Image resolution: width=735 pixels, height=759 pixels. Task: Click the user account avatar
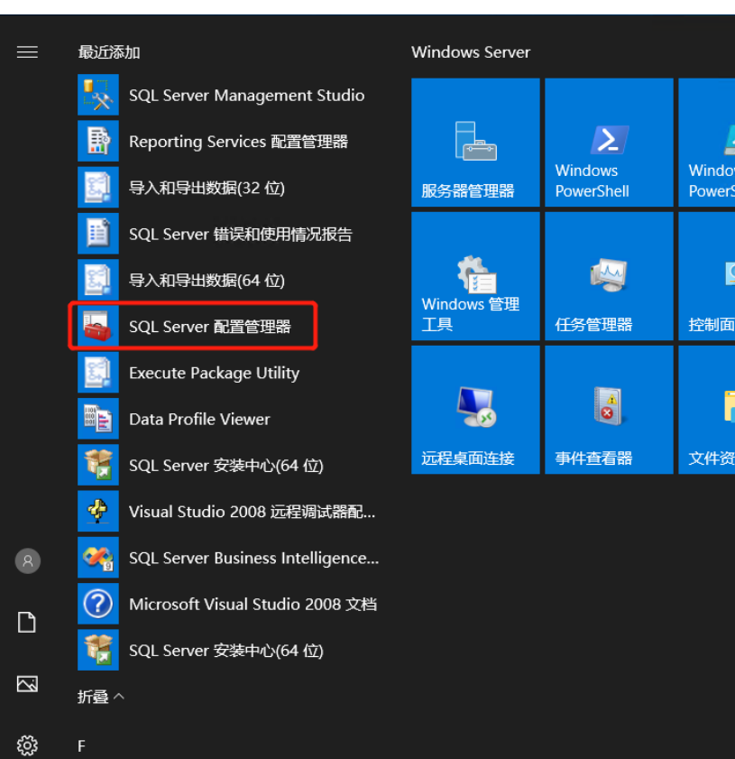pos(27,561)
